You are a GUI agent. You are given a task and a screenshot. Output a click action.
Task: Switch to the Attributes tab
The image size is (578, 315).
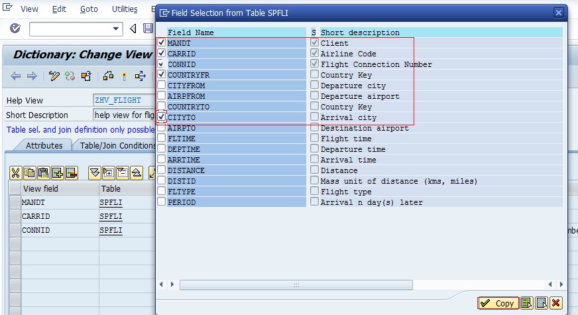[44, 145]
